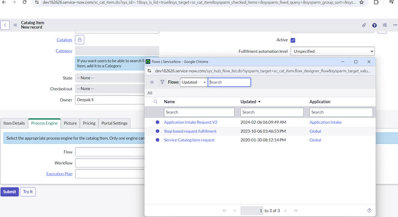
Task: Click the Try It button
Action: (28, 192)
